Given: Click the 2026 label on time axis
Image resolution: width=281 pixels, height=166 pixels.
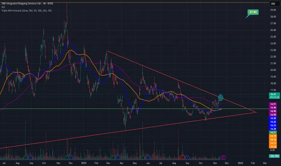Looking at the screenshot, I should [240, 163].
